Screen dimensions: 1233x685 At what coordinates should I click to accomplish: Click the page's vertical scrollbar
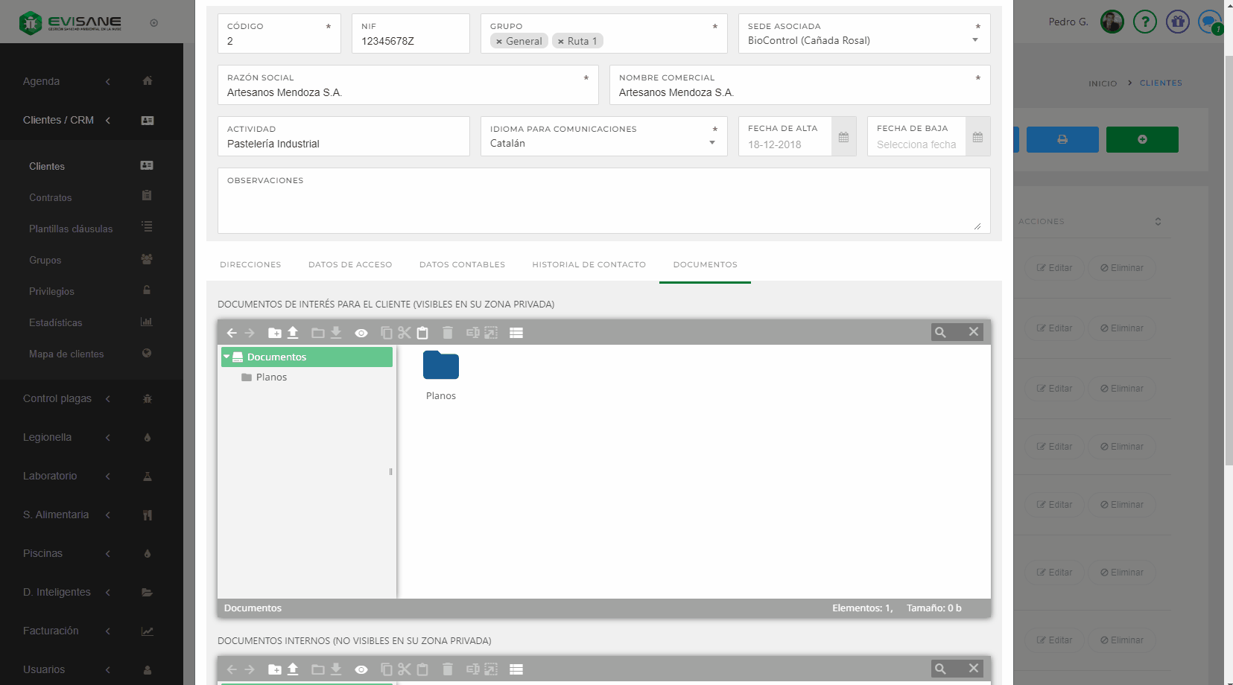pos(1229,261)
